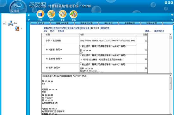This screenshot has height=115, width=174.
Task: Open the 帮助 toolbar icon
Action: click(73, 14)
